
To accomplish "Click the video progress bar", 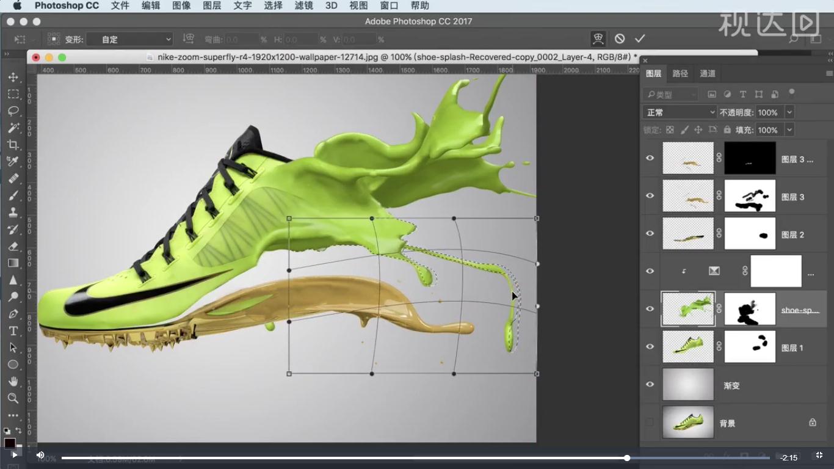I will pos(415,457).
